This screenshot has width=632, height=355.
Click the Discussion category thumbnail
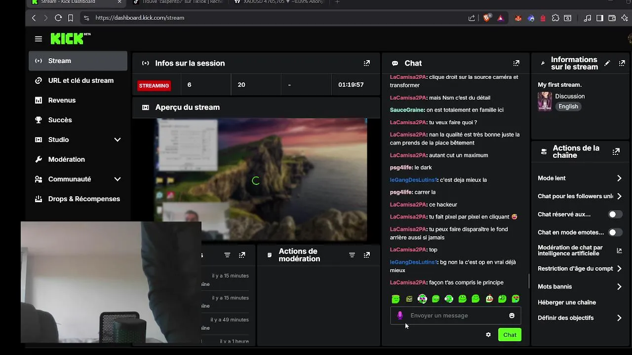(545, 102)
